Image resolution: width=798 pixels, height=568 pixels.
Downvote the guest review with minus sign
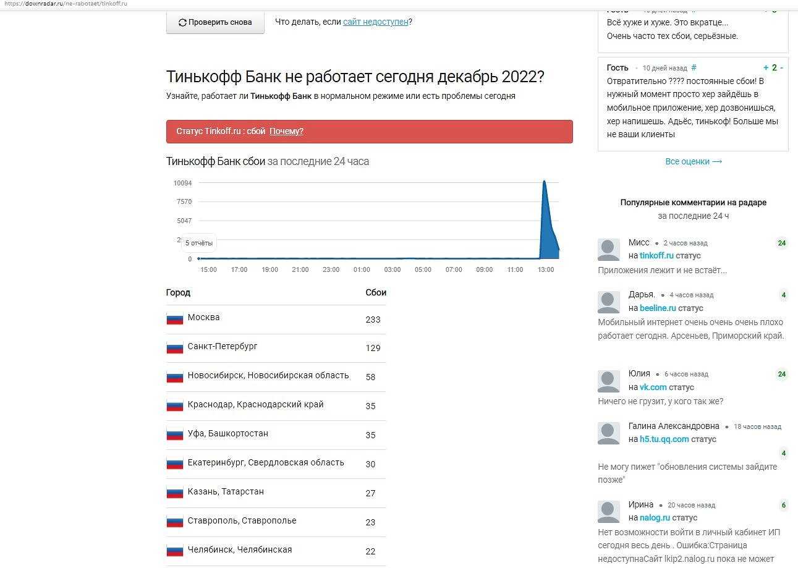point(781,68)
